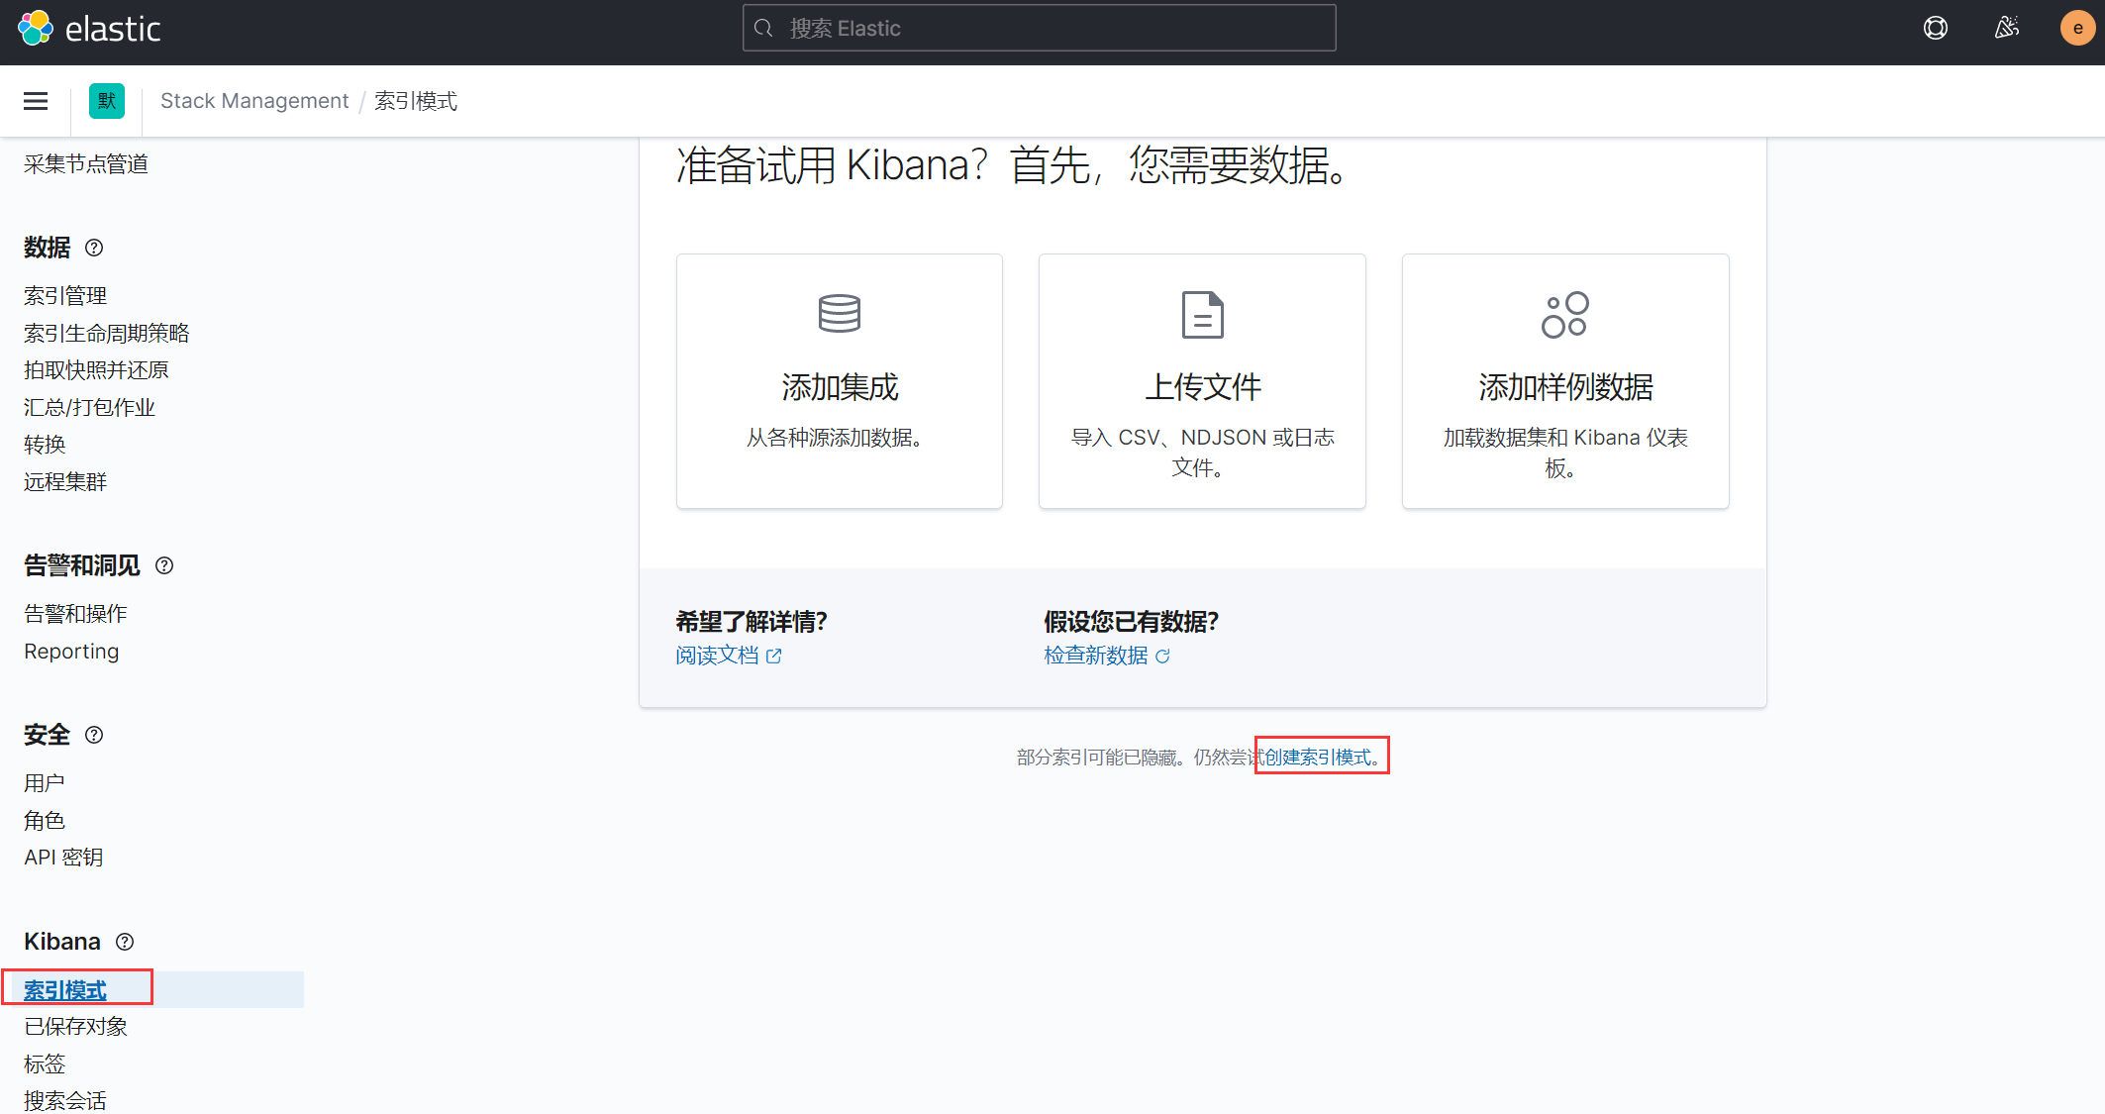Click the 索引模式 breadcrumb
Image resolution: width=2105 pixels, height=1114 pixels.
pyautogui.click(x=416, y=101)
